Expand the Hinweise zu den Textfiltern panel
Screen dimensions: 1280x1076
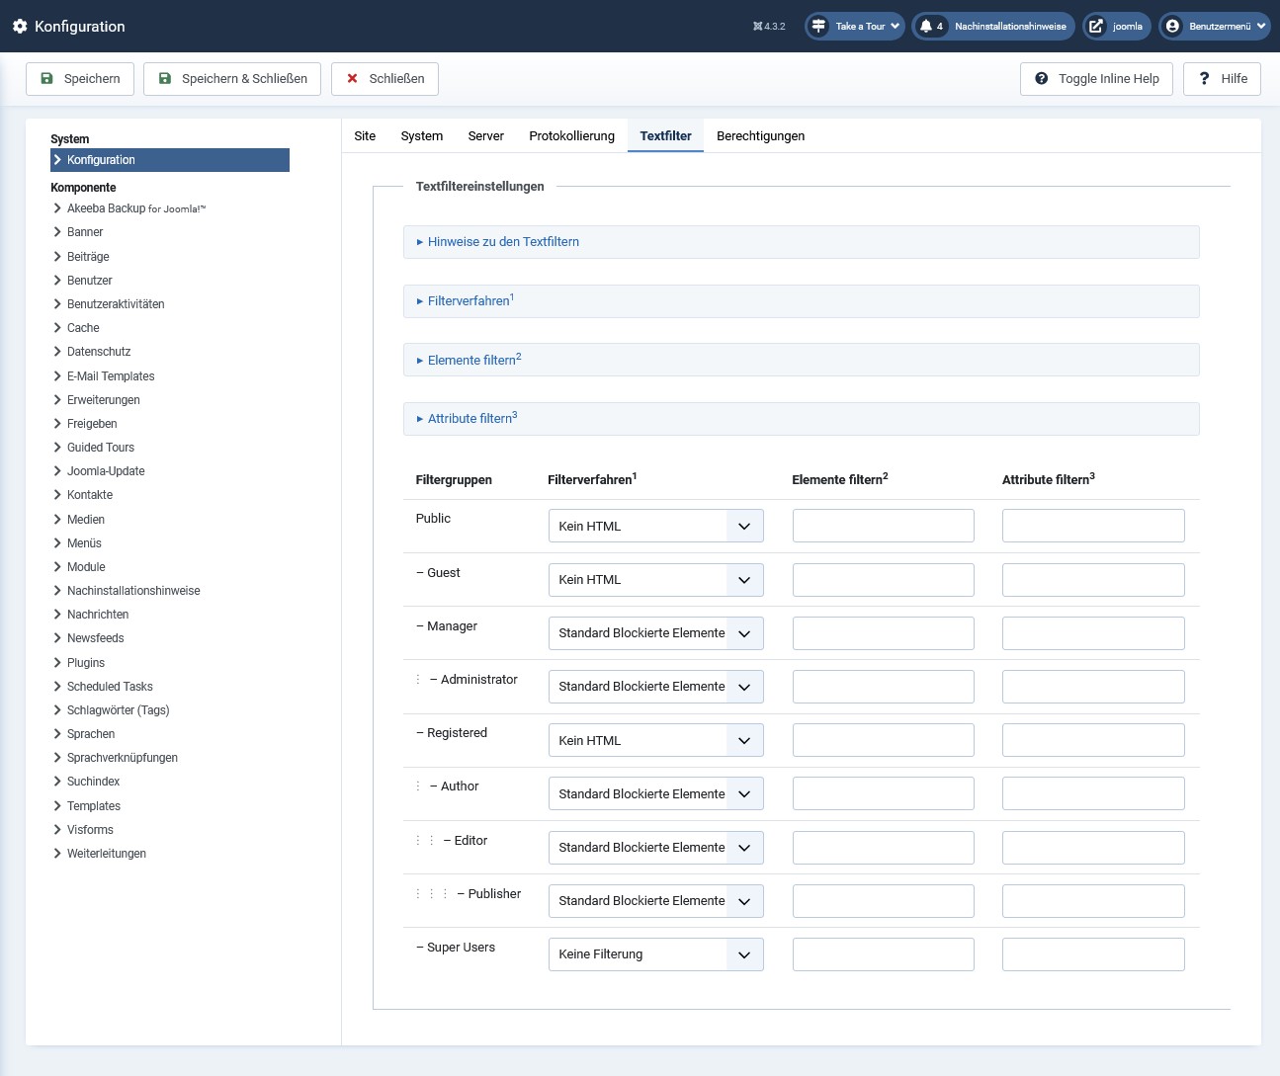point(502,241)
